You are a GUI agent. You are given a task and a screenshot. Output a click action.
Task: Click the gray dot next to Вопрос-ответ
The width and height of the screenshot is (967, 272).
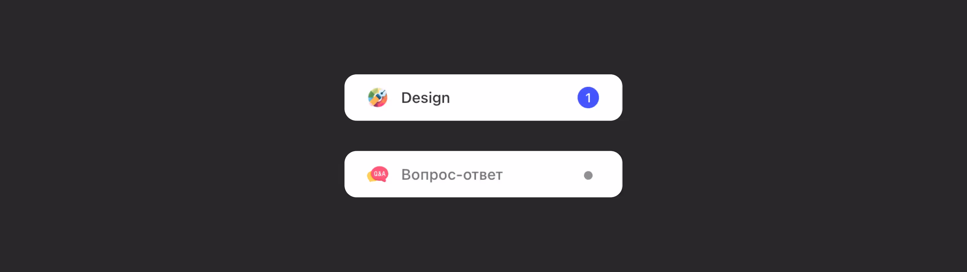click(588, 176)
